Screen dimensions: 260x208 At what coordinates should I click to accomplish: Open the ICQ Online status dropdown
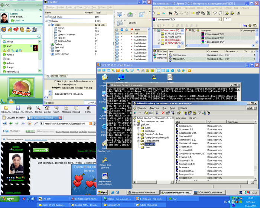point(23,21)
